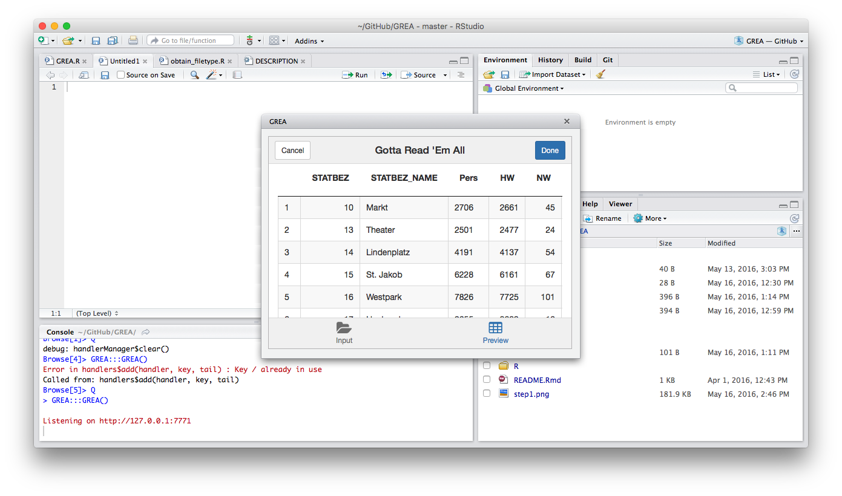
Task: Click Rename in Files pane
Action: click(602, 218)
